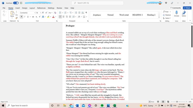The height and width of the screenshot is (108, 193).
Task: Click the Save icon in title bar
Action: pyautogui.click(x=21, y=3)
